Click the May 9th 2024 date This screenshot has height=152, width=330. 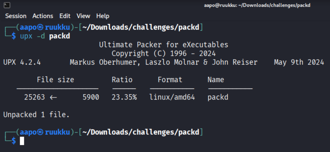click(x=299, y=62)
